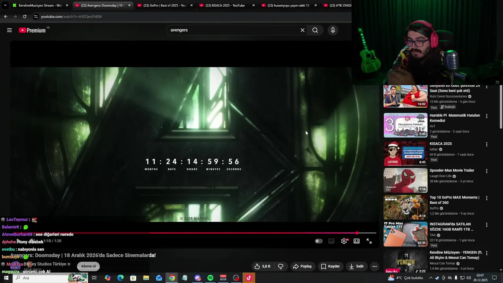Like the video showing 3,8 B
Viewport: 503px width, 283px height.
(262, 266)
